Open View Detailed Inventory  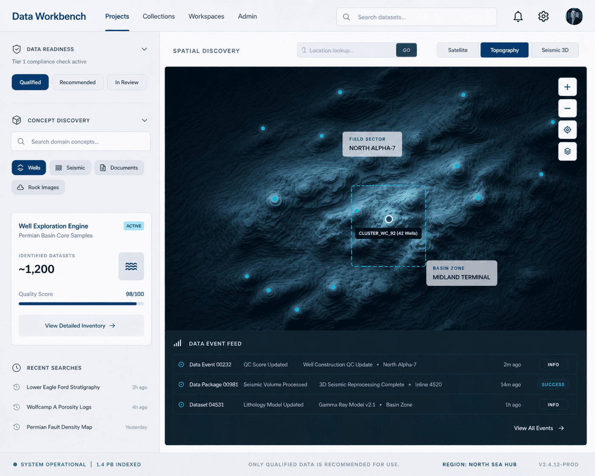point(81,325)
